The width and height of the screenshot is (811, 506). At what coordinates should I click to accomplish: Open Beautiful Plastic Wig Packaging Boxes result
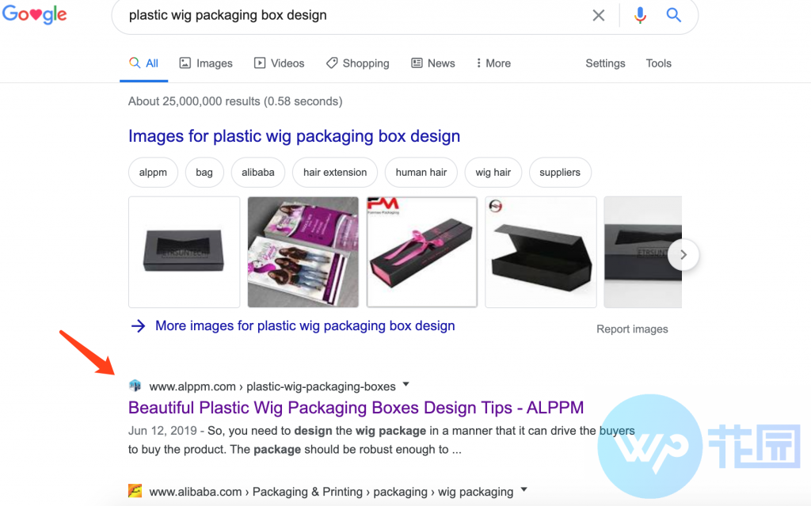[x=356, y=408]
